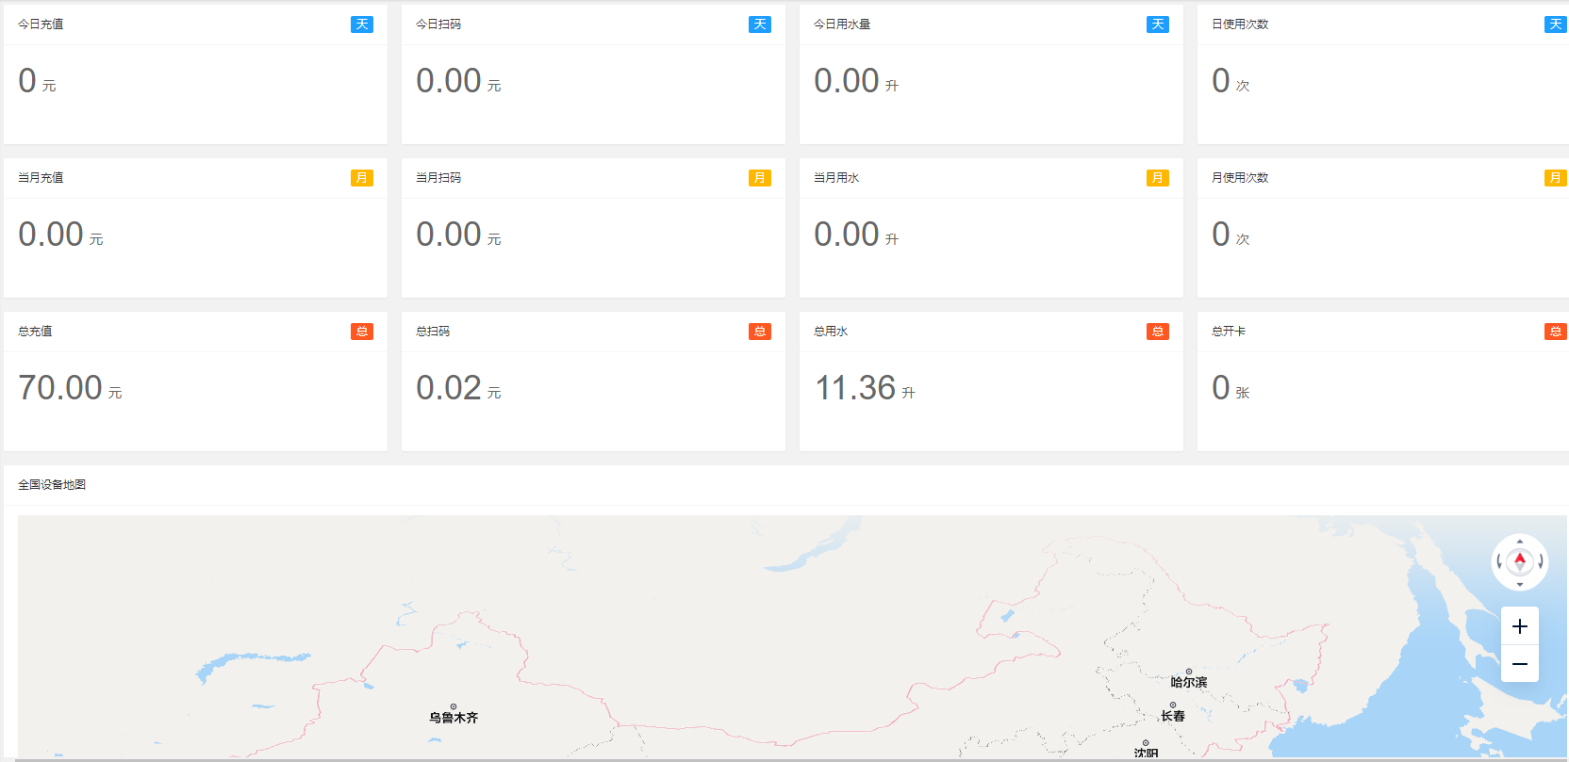Click the 天 badge on 今日扫码 card
The image size is (1569, 762).
(x=760, y=24)
